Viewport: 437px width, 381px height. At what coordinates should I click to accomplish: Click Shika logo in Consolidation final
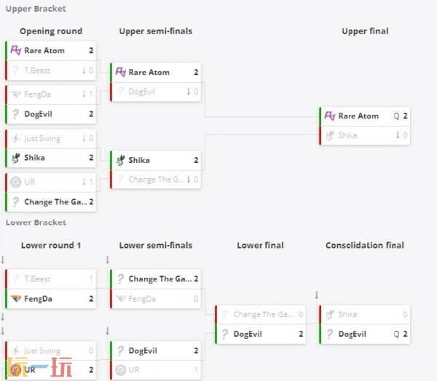pyautogui.click(x=330, y=315)
